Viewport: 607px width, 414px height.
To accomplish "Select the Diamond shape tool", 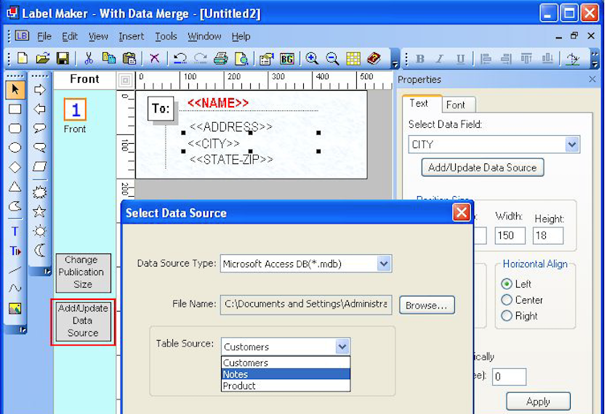I will (15, 167).
